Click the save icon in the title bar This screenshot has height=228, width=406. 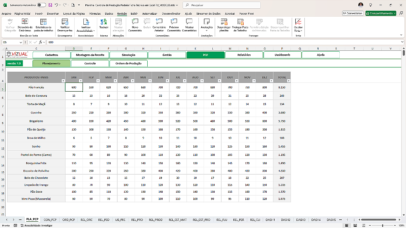(50, 5)
